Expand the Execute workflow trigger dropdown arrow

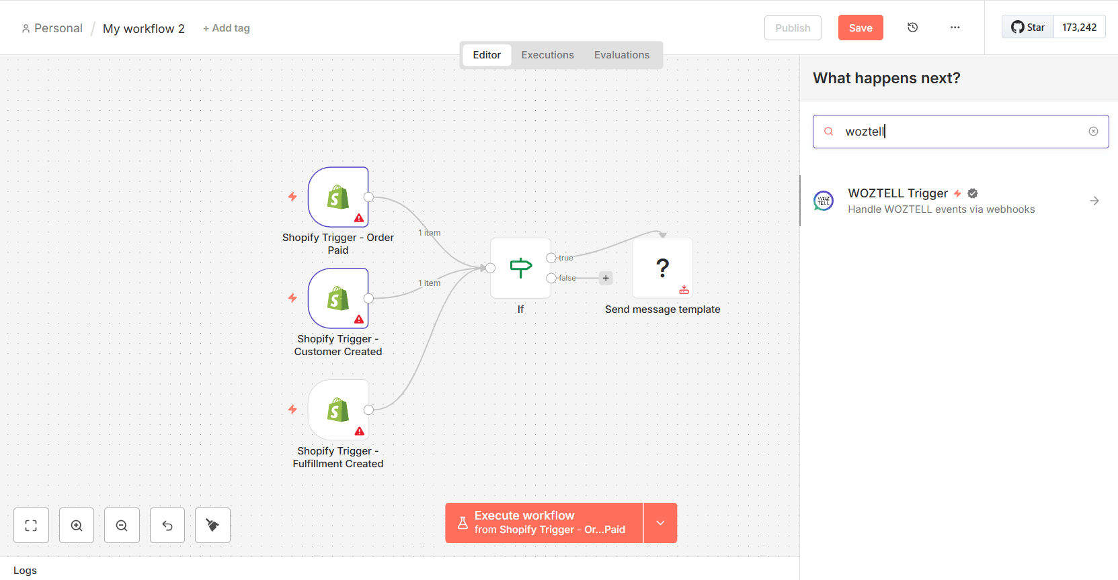660,523
